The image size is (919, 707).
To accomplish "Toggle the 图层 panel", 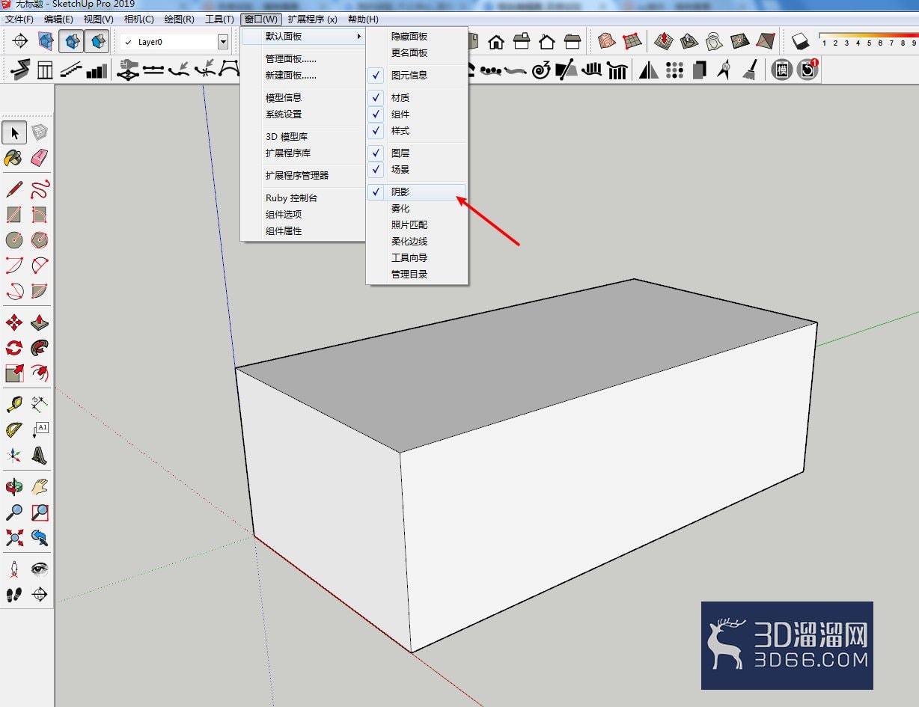I will pos(417,153).
